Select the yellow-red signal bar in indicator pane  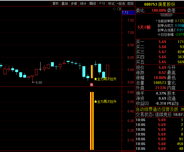92,121
